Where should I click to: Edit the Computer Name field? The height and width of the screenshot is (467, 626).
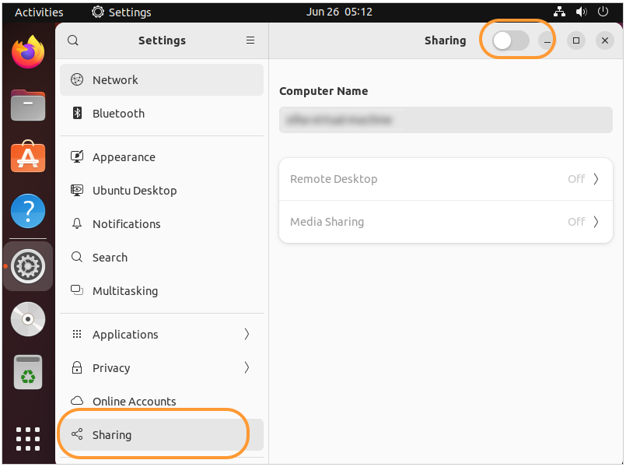(x=446, y=120)
